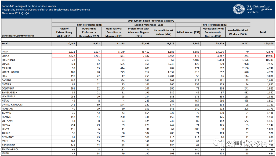Click the INDIA row label

pyautogui.click(x=5, y=52)
